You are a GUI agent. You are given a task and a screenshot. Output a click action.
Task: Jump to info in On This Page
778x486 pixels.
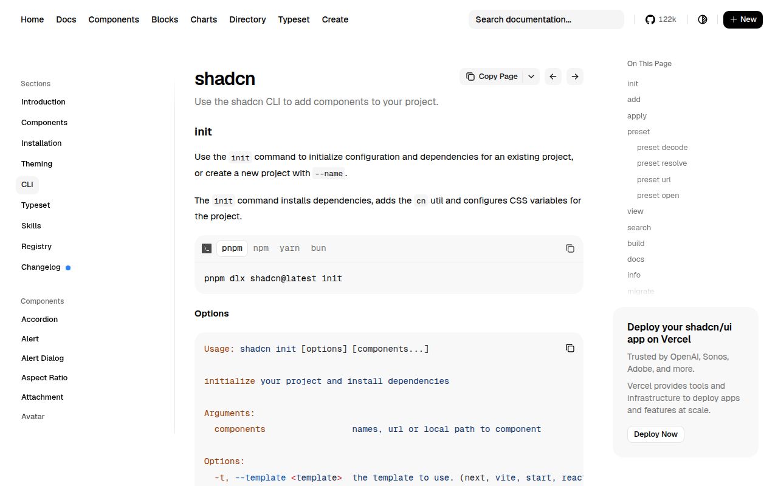pyautogui.click(x=634, y=275)
